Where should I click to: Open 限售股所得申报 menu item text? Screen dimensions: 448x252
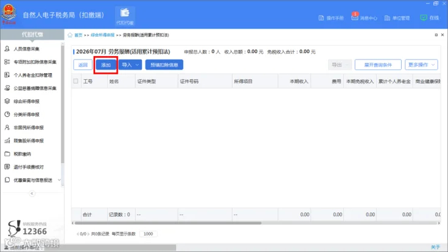pos(29,141)
